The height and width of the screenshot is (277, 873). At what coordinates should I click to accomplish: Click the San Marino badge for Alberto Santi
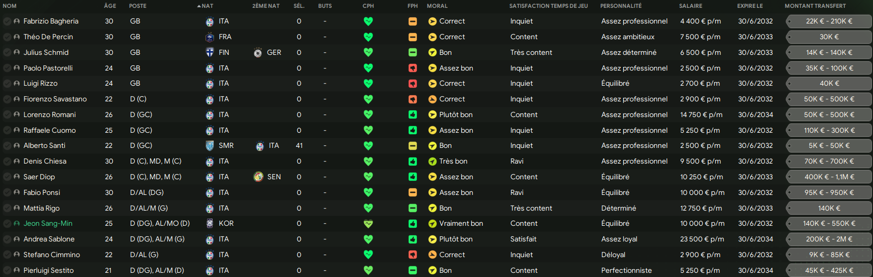tap(209, 146)
